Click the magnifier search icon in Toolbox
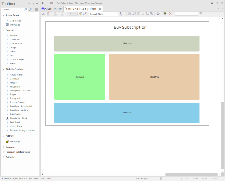Image resolution: width=225 pixels, height=181 pixels. click(x=26, y=10)
